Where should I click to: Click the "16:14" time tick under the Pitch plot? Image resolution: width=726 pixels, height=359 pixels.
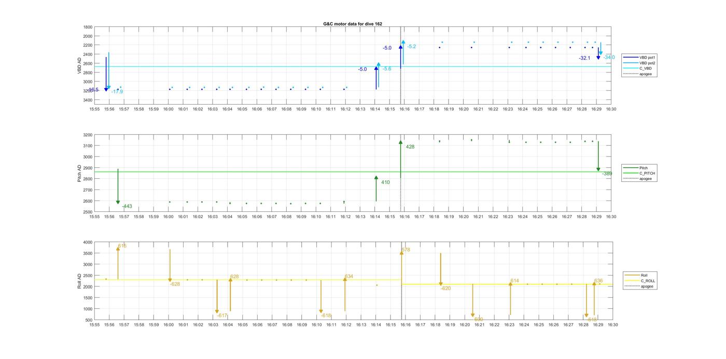[x=375, y=217]
